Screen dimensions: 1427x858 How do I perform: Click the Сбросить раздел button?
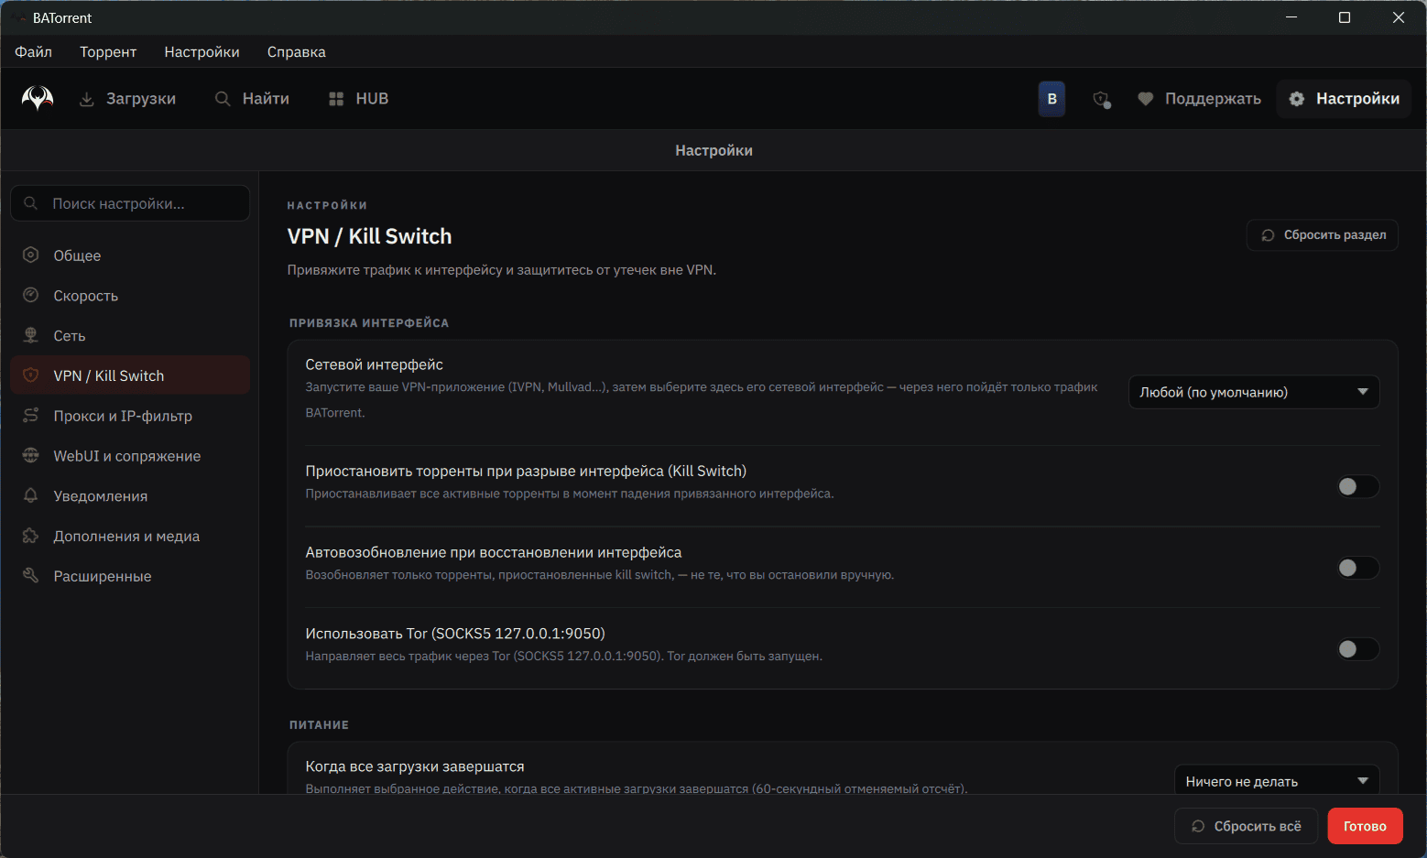point(1323,235)
